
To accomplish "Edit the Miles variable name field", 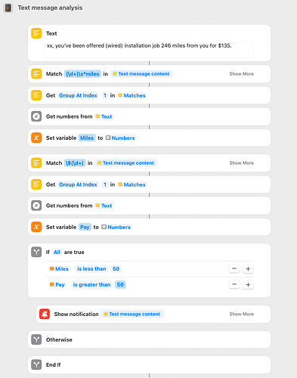I will (87, 138).
